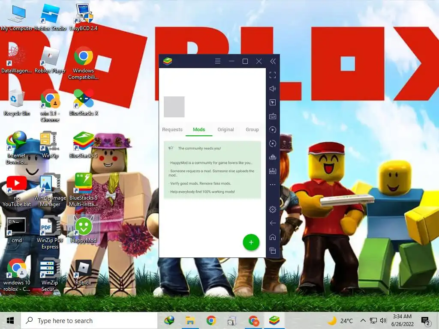Click 'The community needs you!' notice heading
The image size is (439, 329).
pos(199,148)
